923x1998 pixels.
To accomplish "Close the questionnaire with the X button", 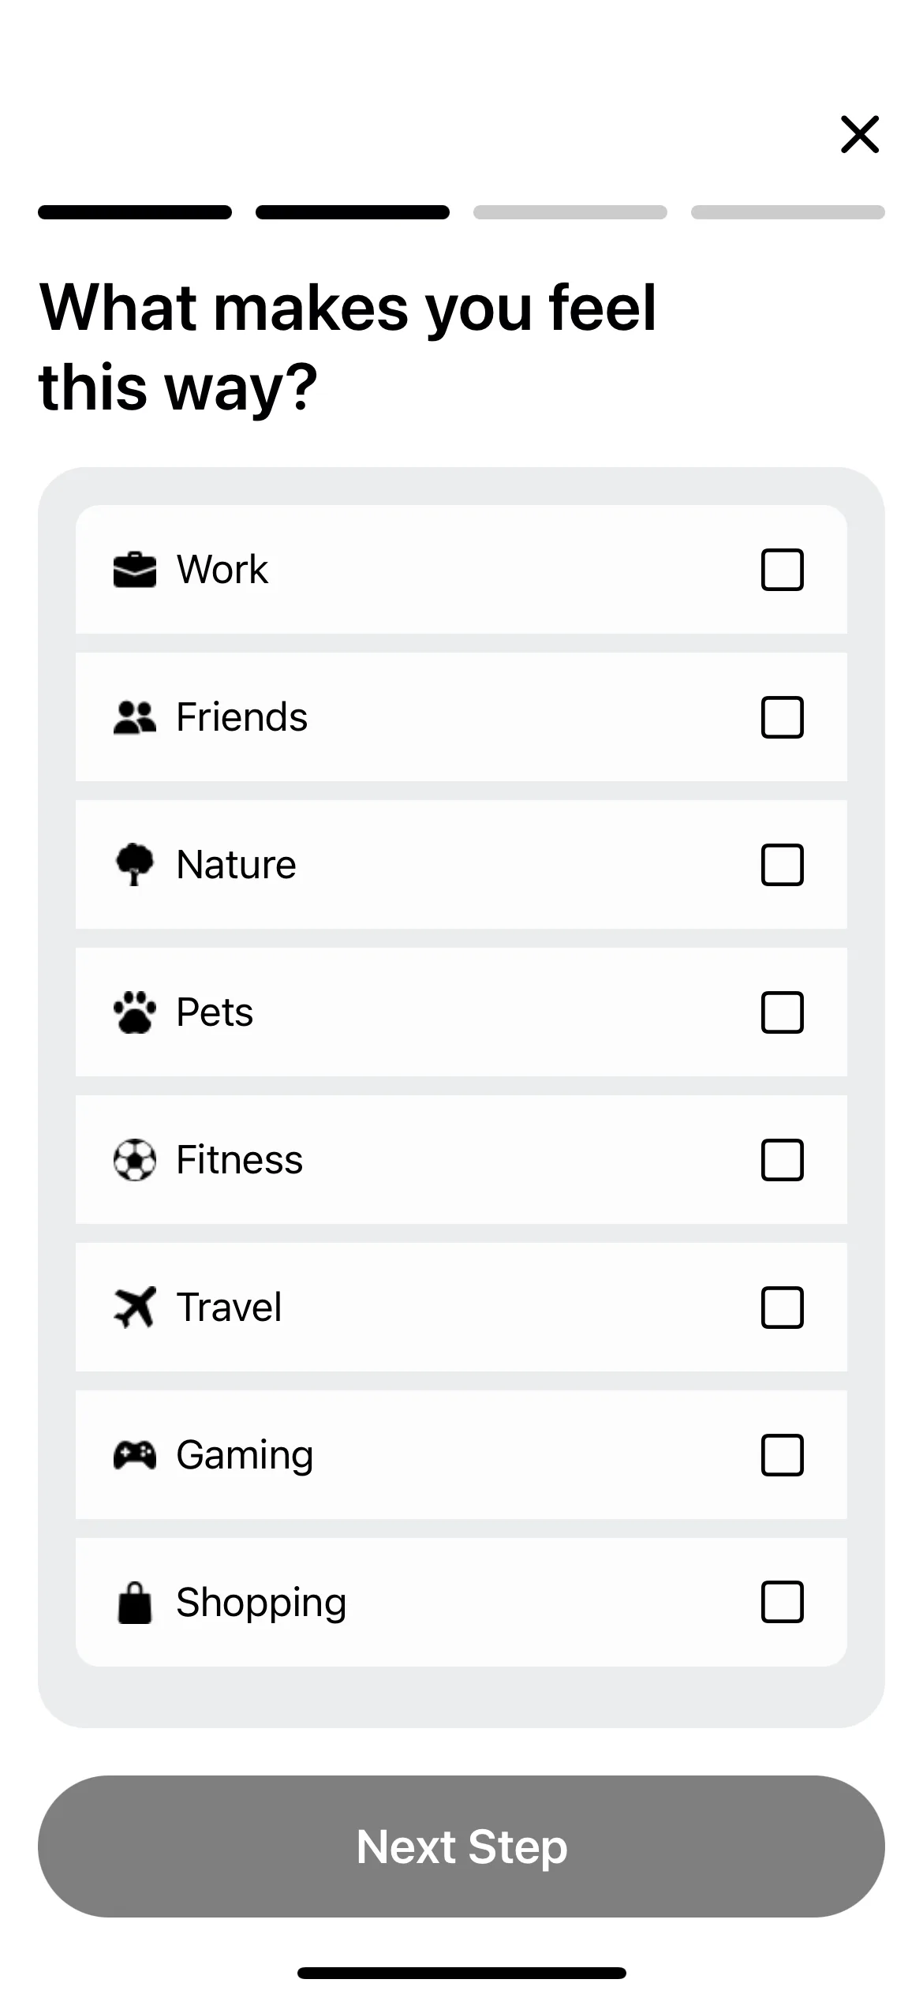I will (860, 134).
